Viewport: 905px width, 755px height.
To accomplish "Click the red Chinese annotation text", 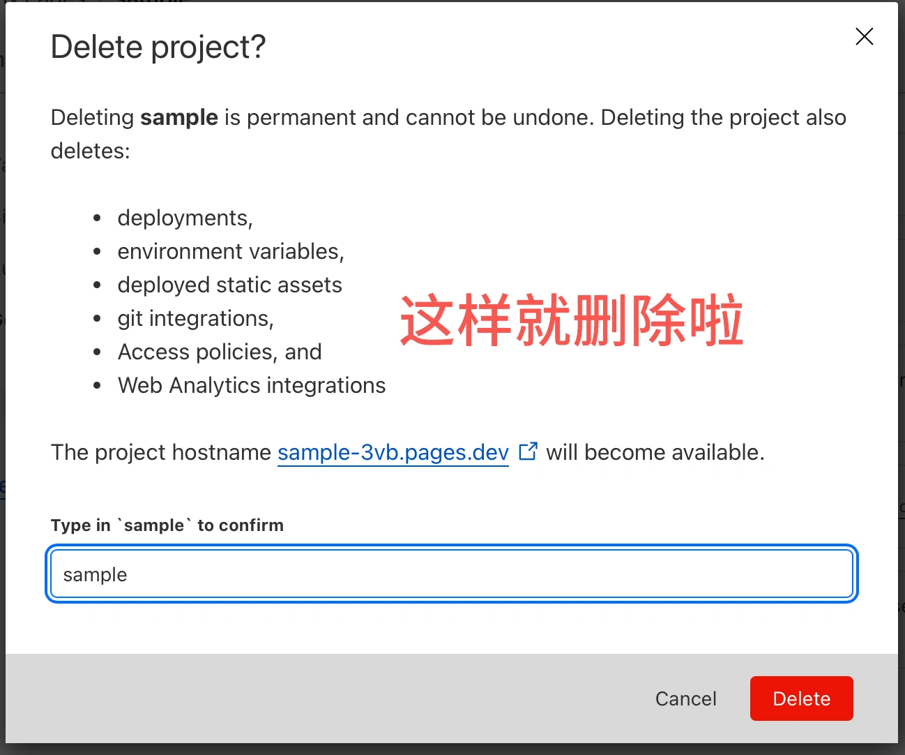I will click(x=571, y=321).
